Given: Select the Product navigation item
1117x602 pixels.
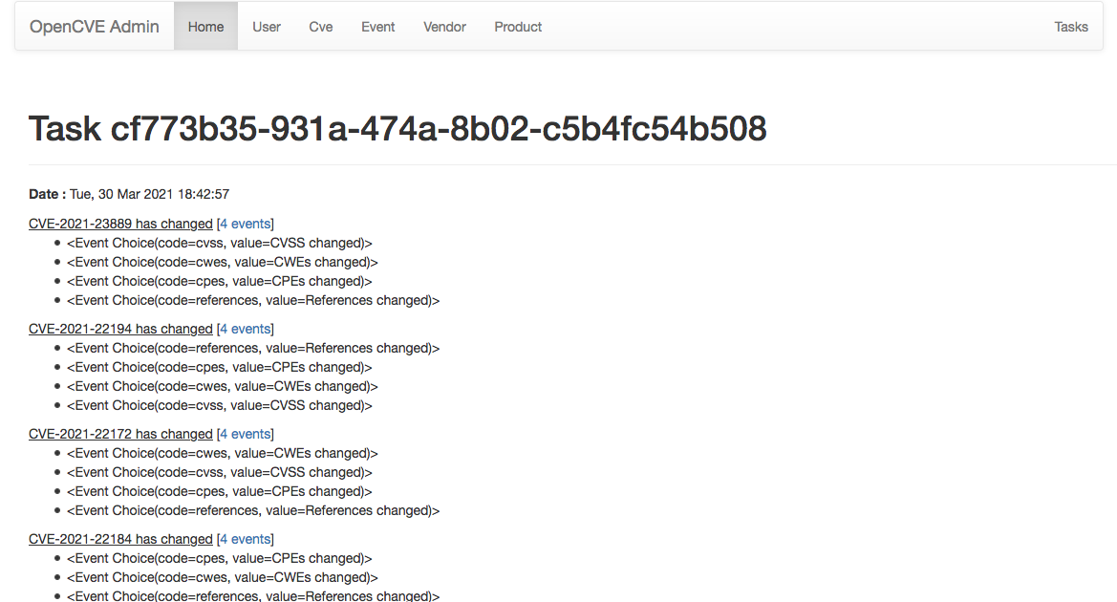Looking at the screenshot, I should coord(518,27).
